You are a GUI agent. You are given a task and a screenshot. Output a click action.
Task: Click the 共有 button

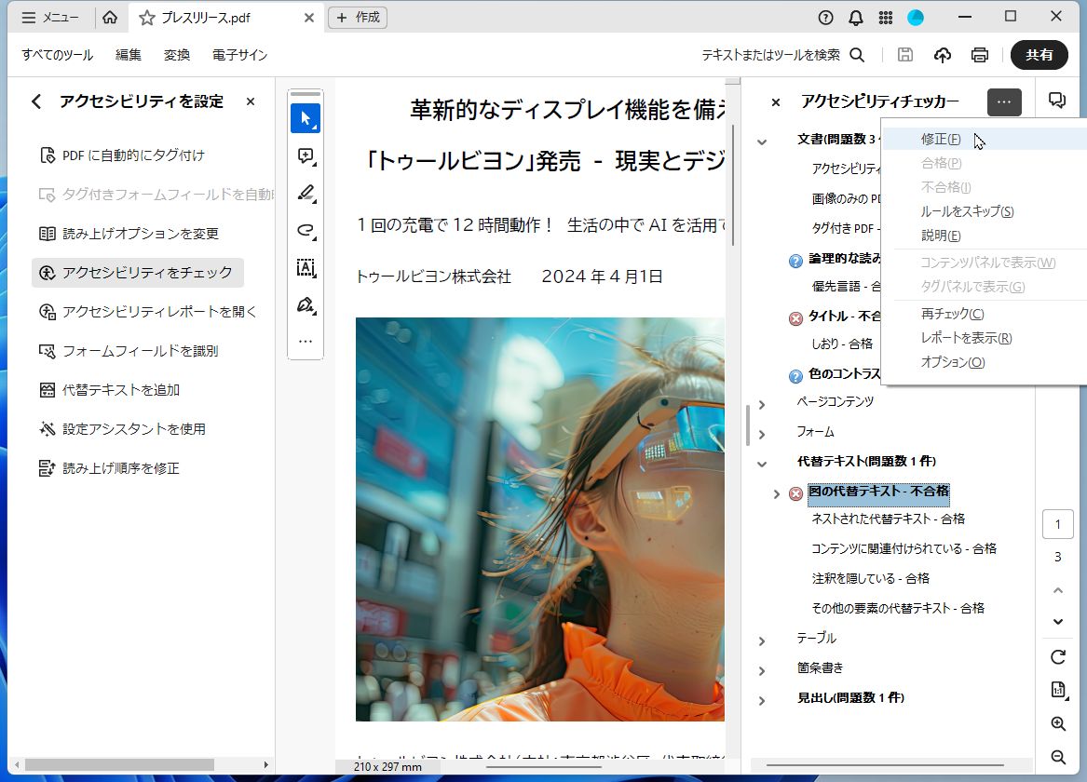point(1039,55)
